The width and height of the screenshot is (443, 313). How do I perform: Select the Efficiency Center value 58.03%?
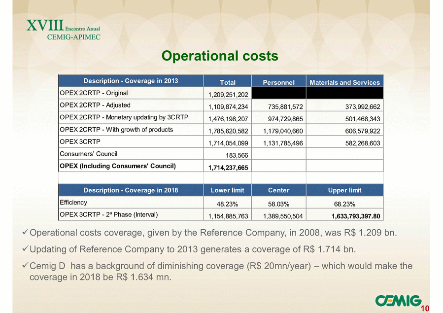278,204
